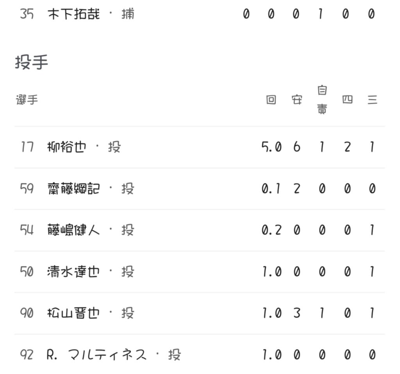400x374 pixels.
Task: Click the 投手 section heading
Action: (x=31, y=62)
